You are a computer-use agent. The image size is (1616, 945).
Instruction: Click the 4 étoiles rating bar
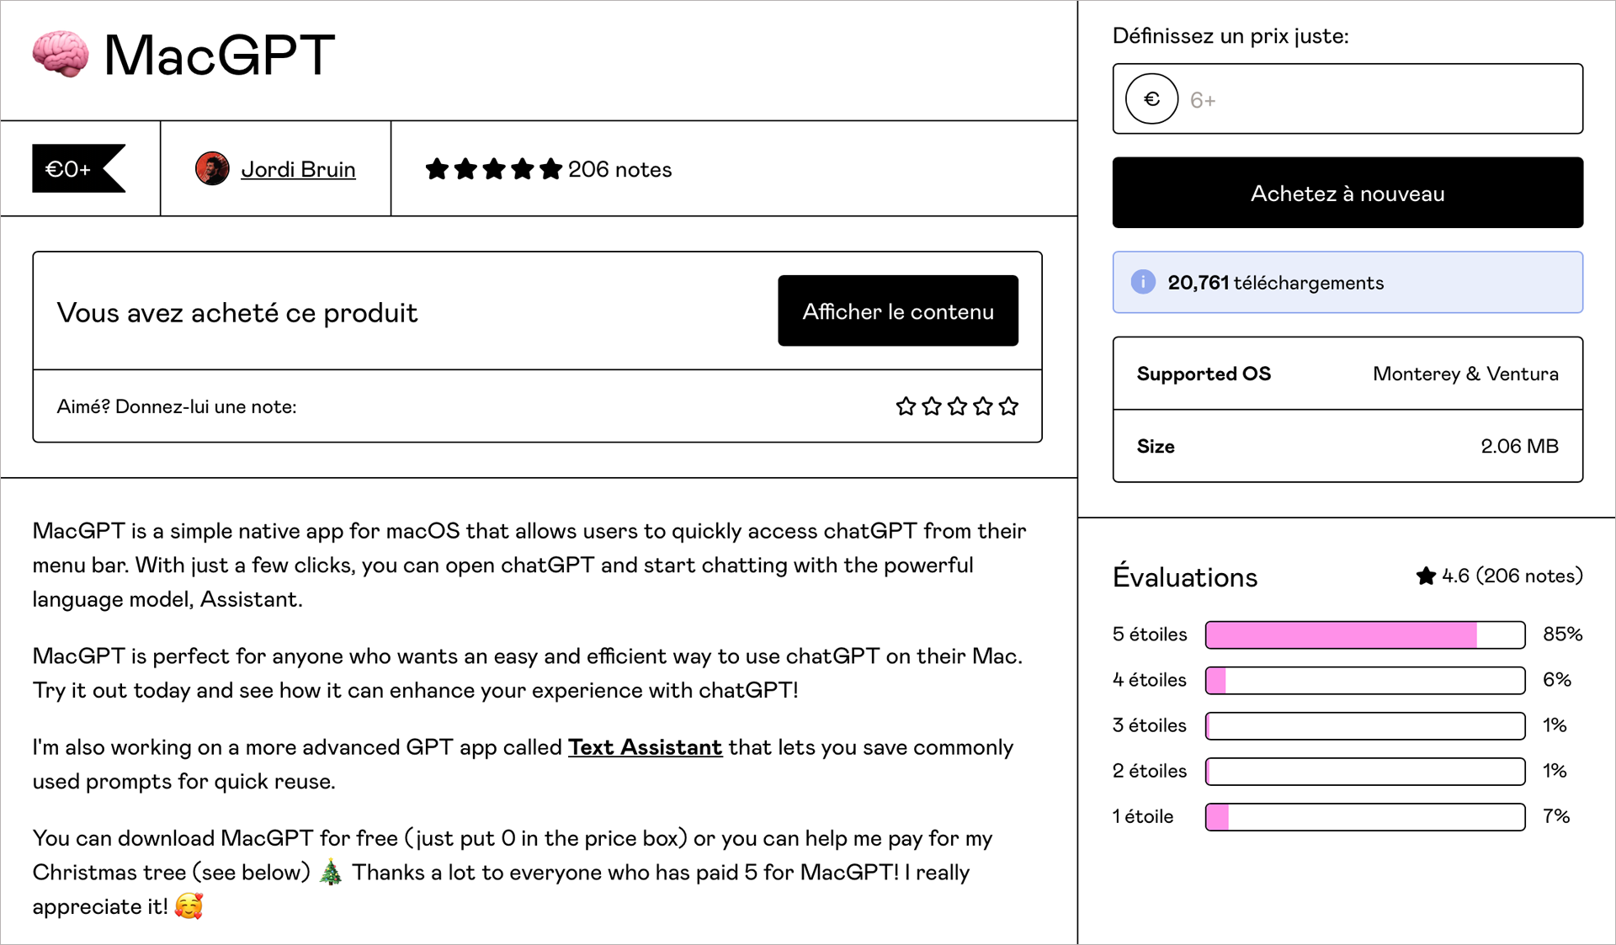pyautogui.click(x=1365, y=680)
